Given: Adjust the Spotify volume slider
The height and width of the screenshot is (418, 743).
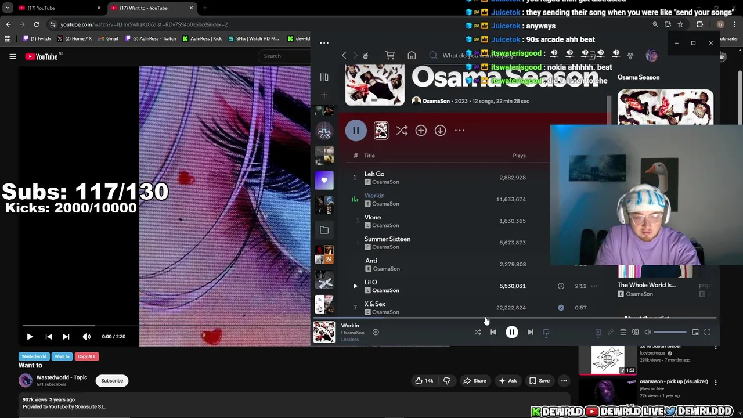Looking at the screenshot, I should pos(670,332).
